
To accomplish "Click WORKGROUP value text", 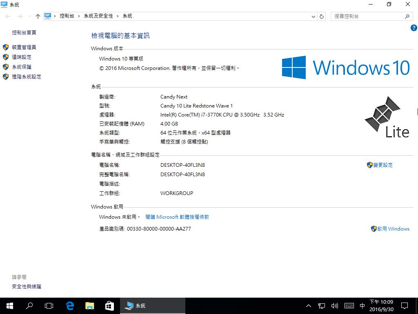I will (x=176, y=193).
